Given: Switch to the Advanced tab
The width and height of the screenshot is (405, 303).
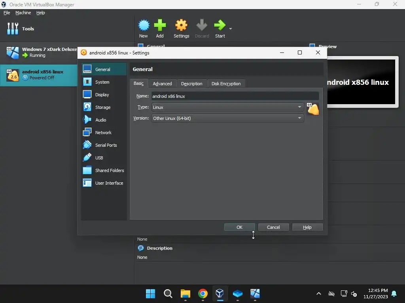Looking at the screenshot, I should (162, 84).
